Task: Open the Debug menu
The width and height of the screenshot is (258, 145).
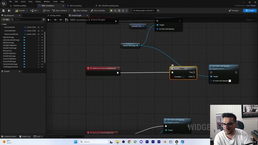Action: [x=38, y=2]
